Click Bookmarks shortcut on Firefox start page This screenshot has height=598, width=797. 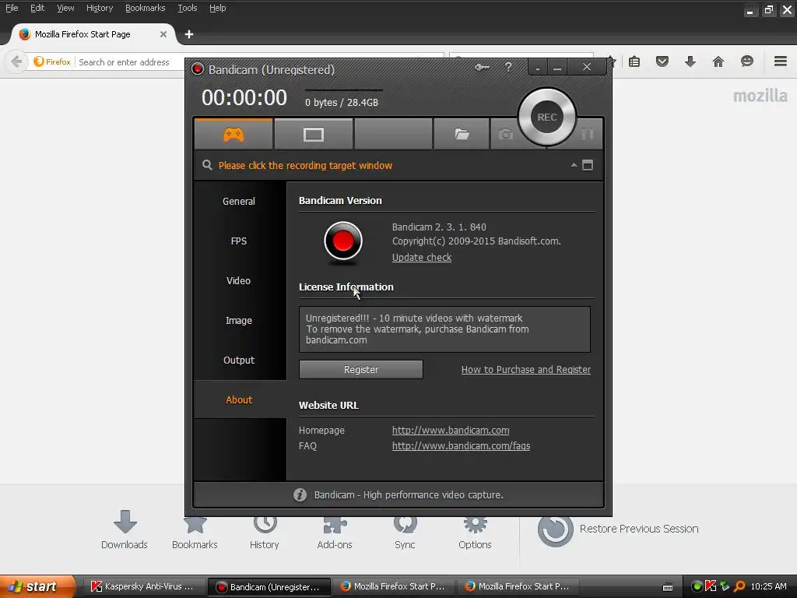(195, 533)
